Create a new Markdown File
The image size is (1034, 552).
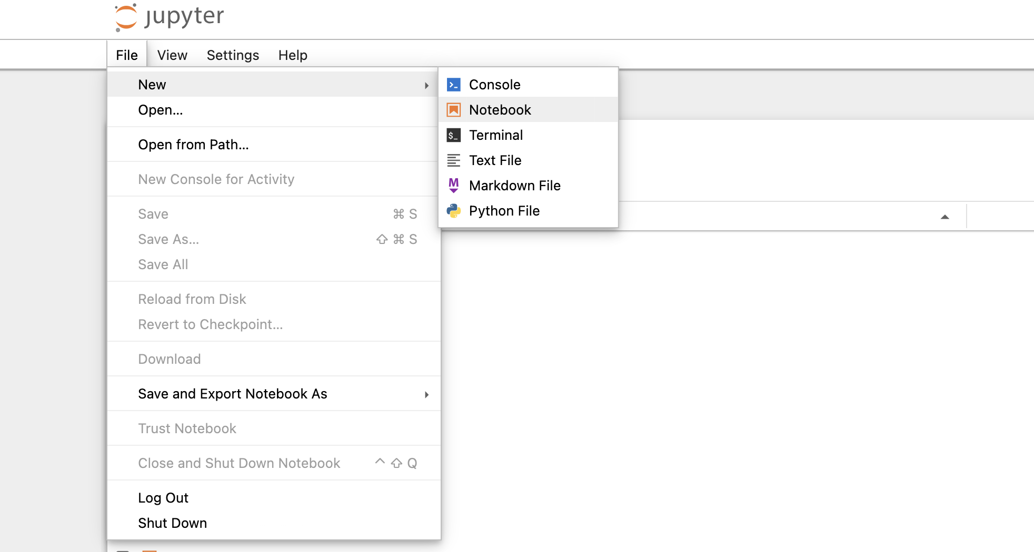point(528,186)
